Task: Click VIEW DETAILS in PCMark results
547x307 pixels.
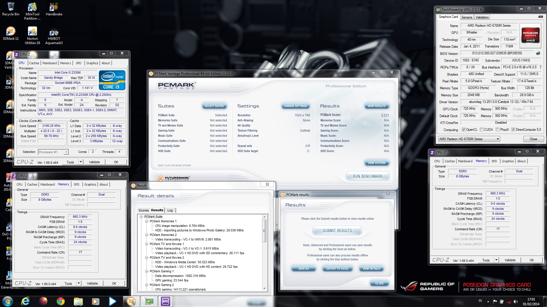Action: 371,269
